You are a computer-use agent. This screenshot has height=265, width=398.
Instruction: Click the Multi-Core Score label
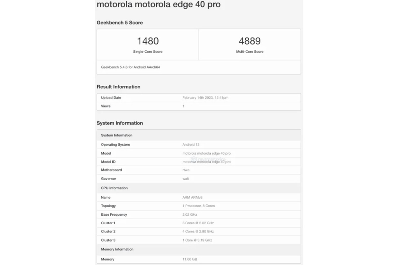[250, 52]
